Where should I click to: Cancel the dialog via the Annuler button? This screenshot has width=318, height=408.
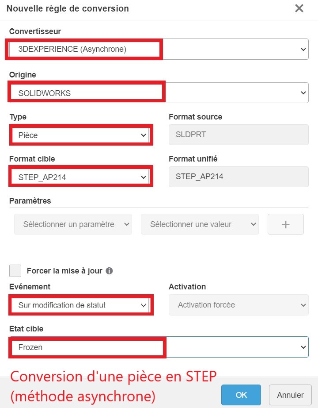pyautogui.click(x=290, y=395)
